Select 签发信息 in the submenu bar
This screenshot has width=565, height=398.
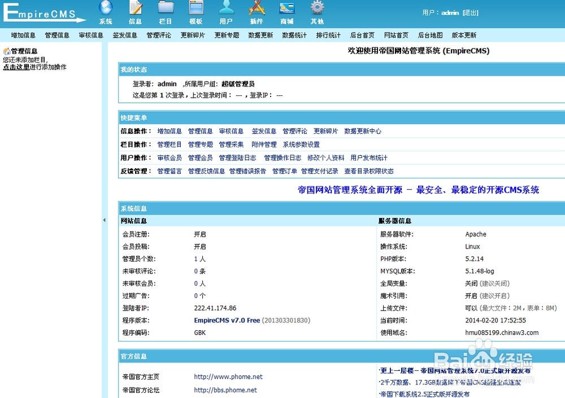pos(125,36)
